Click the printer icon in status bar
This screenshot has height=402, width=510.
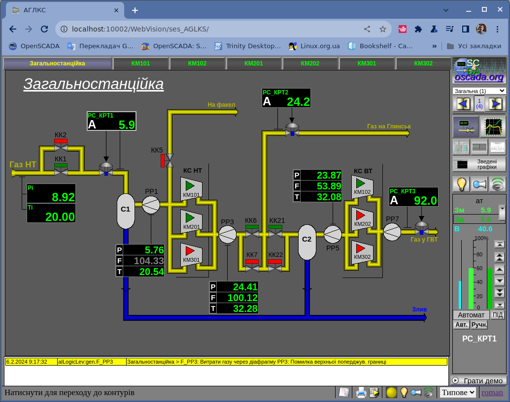point(361,392)
